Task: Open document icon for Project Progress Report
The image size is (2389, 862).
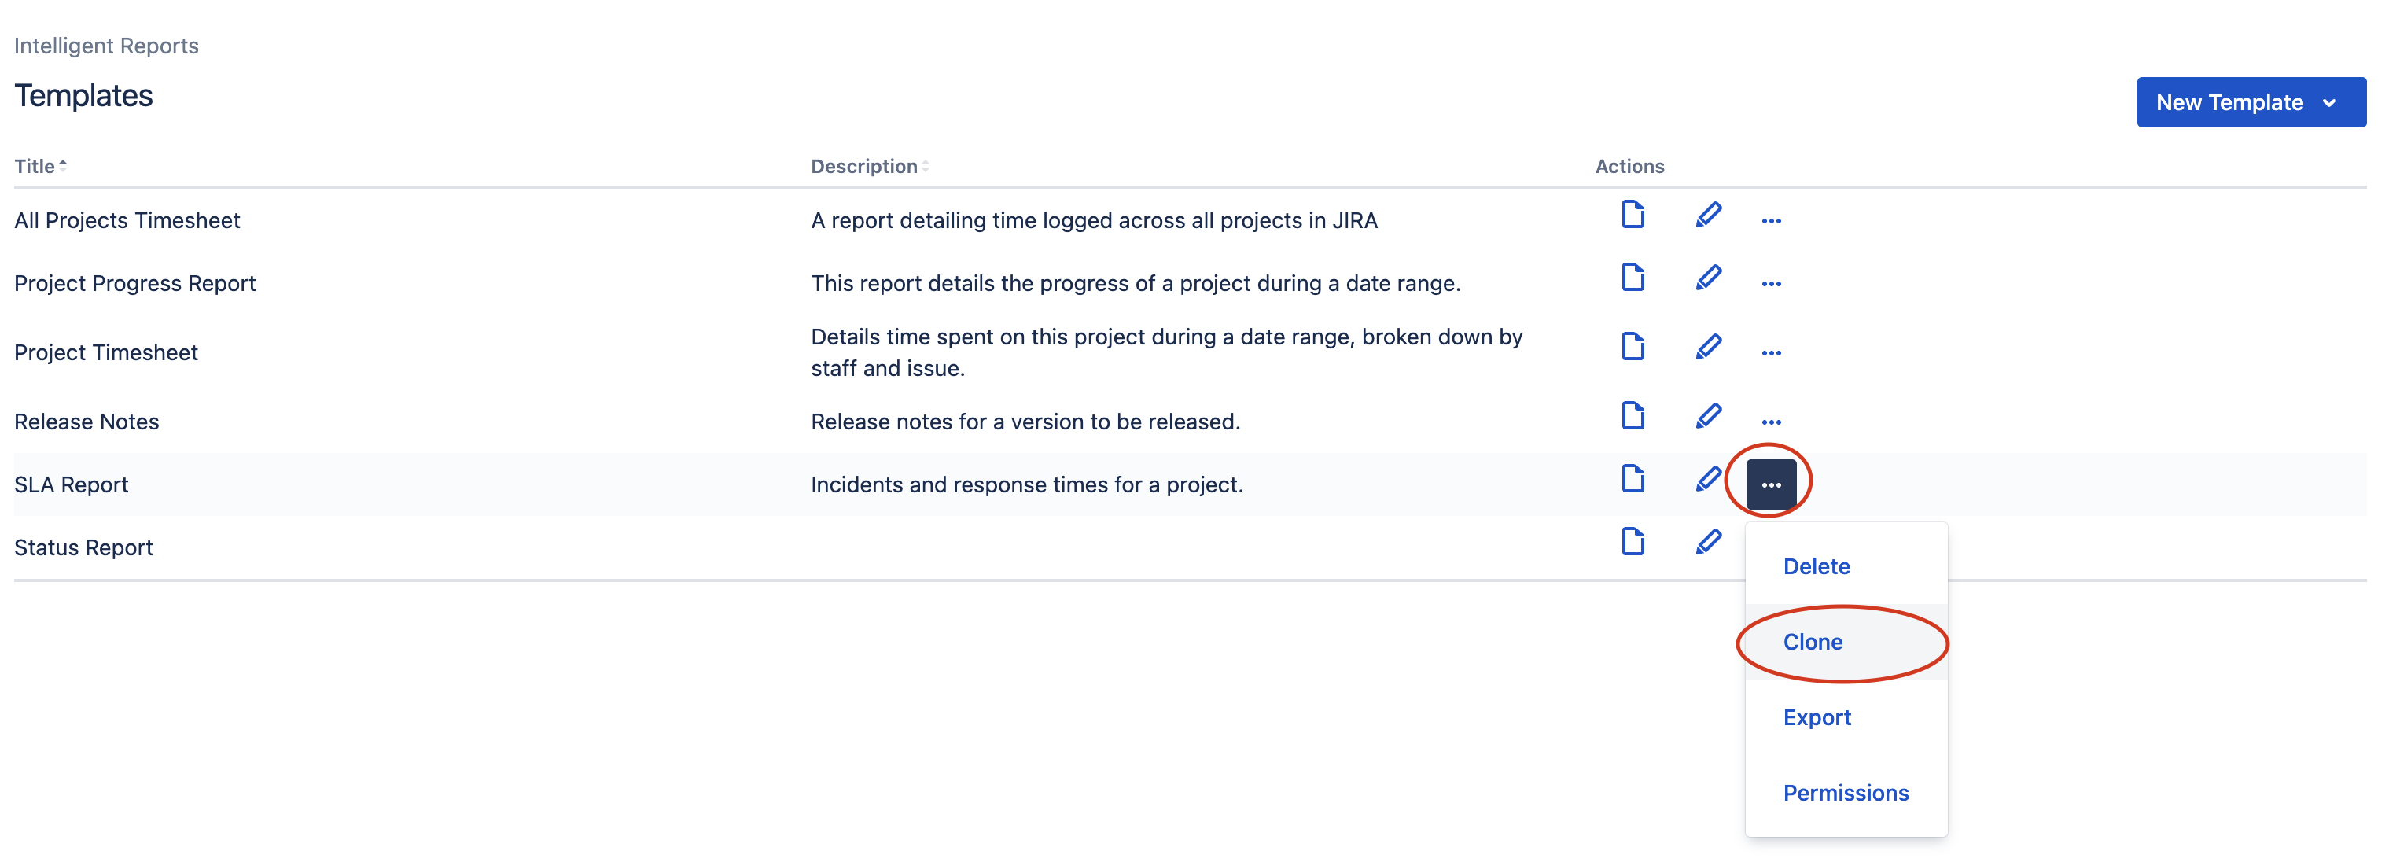Action: pos(1633,278)
